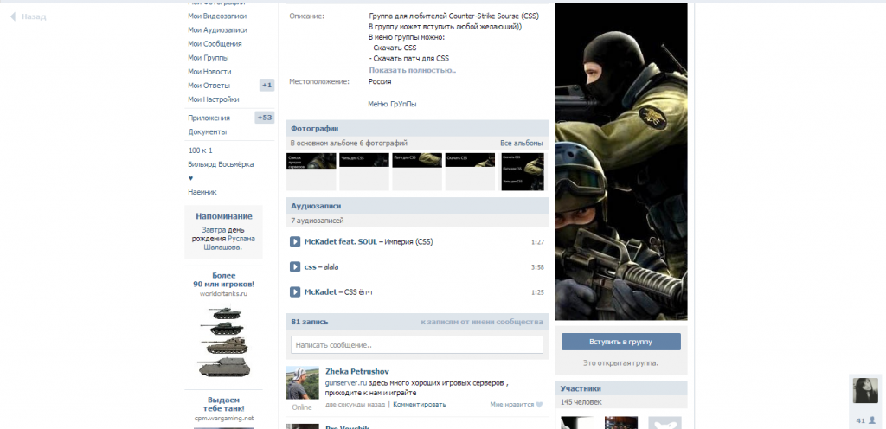Image resolution: width=886 pixels, height=429 pixels.
Task: Click the Вступить в группу button
Action: tap(620, 341)
